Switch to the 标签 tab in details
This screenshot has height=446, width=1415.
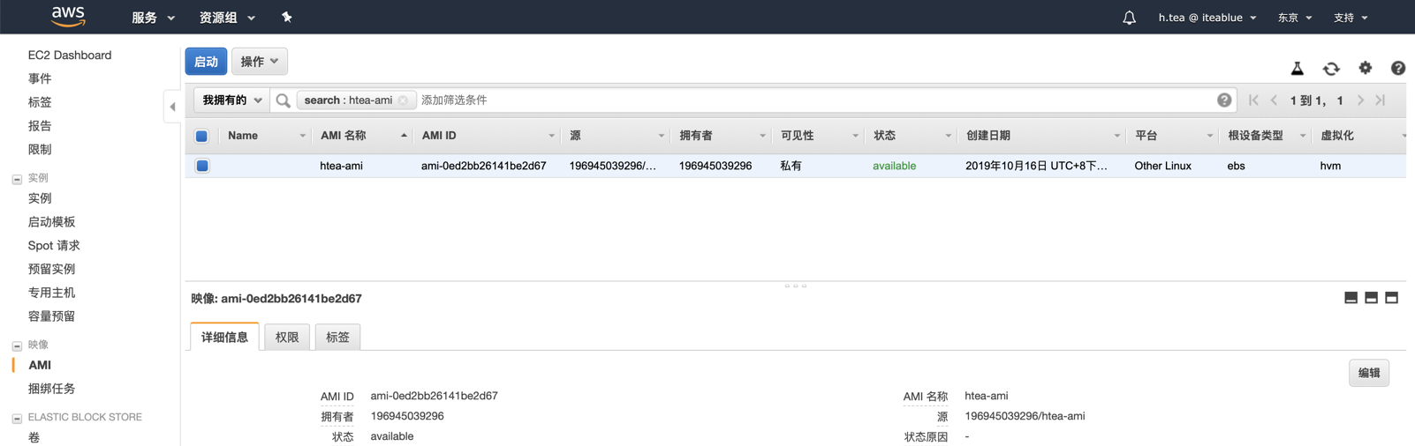pyautogui.click(x=337, y=337)
